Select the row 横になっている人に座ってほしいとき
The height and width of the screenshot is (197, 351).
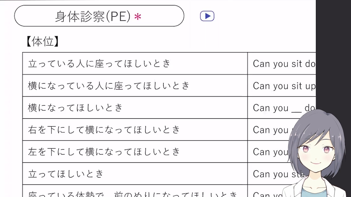pos(109,86)
